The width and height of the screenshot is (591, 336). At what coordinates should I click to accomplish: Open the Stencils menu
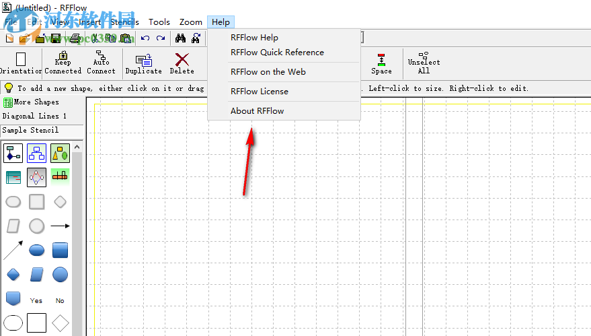125,22
